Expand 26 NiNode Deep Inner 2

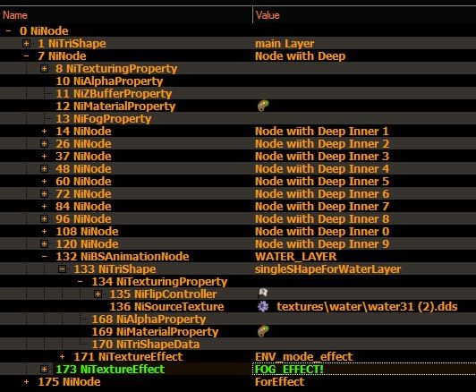coord(45,143)
